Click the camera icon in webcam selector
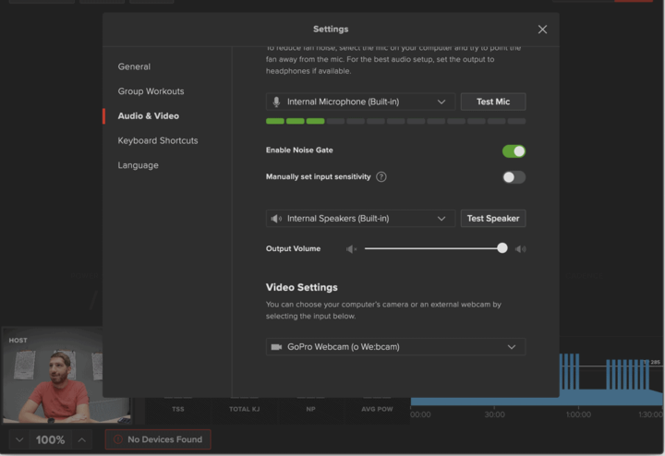The height and width of the screenshot is (456, 665). click(276, 347)
